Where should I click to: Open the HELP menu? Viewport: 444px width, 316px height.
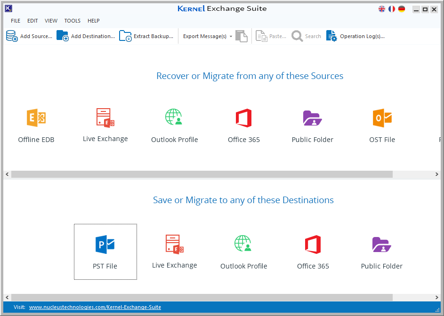click(93, 21)
